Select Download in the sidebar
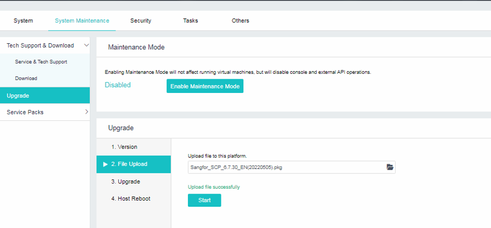Screen dimensions: 491x228 coord(26,79)
